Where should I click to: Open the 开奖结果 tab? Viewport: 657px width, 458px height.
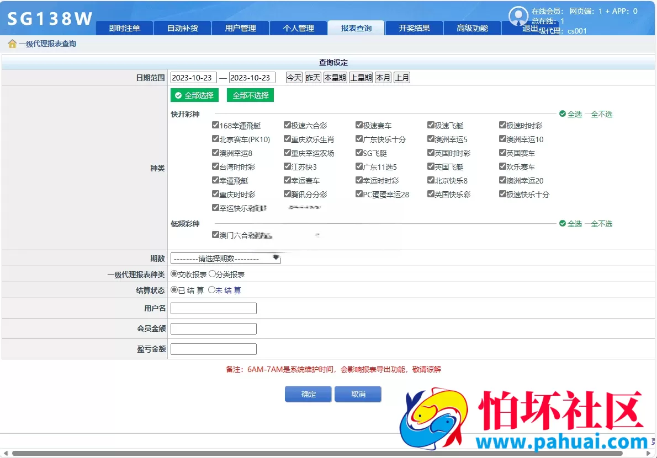[x=414, y=28]
